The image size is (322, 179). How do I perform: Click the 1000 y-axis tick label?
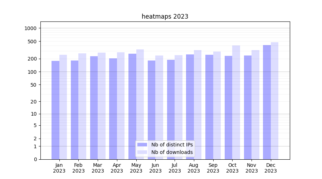[31, 28]
